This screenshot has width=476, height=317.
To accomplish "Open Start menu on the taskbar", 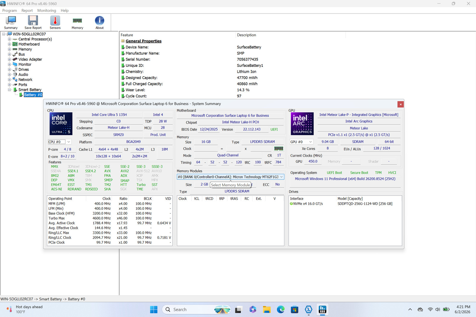I will [x=154, y=310].
